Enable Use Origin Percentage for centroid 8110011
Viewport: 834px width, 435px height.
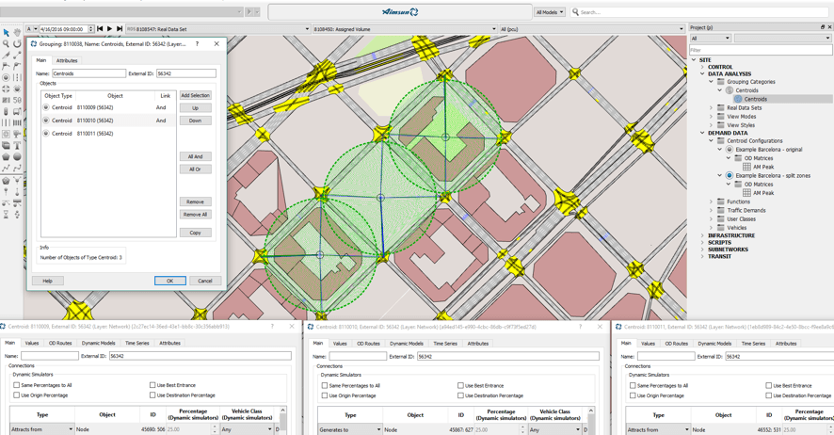point(633,395)
